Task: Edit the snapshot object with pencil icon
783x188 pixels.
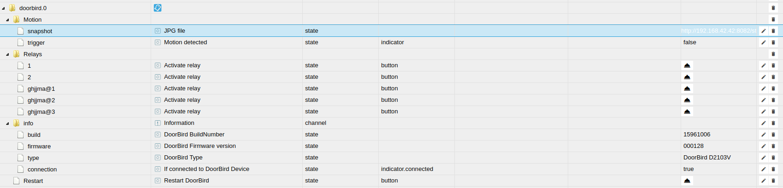Action: 764,31
